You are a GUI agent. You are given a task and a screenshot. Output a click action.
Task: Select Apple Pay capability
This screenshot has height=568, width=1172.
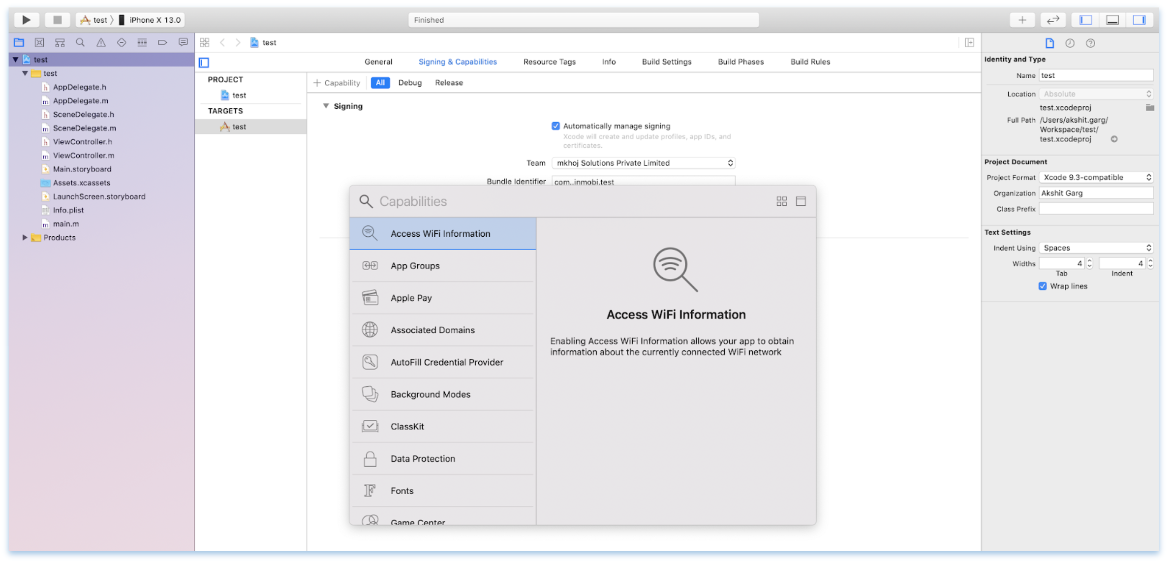[x=443, y=298]
